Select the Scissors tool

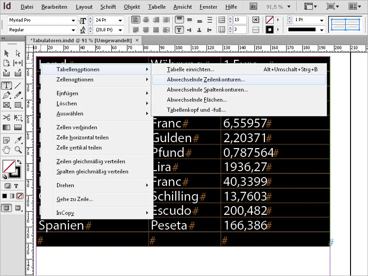(x=6, y=118)
